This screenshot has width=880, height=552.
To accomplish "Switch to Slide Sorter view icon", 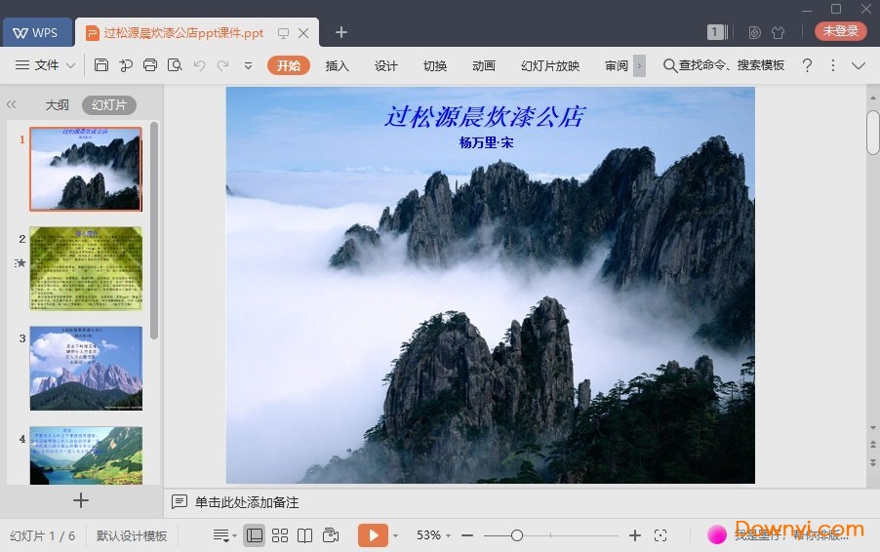I will tap(279, 535).
